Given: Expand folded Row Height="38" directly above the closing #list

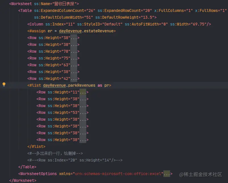Looking at the screenshot, I should click(83, 140).
